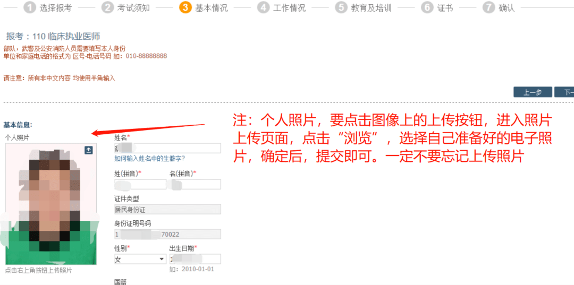Open the 如何输入姓名中的生僻字 help link
Image resolution: width=574 pixels, height=285 pixels.
point(149,159)
